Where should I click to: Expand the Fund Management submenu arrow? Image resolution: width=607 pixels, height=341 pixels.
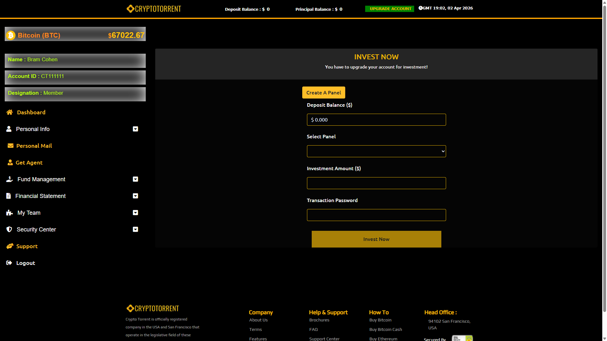135,179
